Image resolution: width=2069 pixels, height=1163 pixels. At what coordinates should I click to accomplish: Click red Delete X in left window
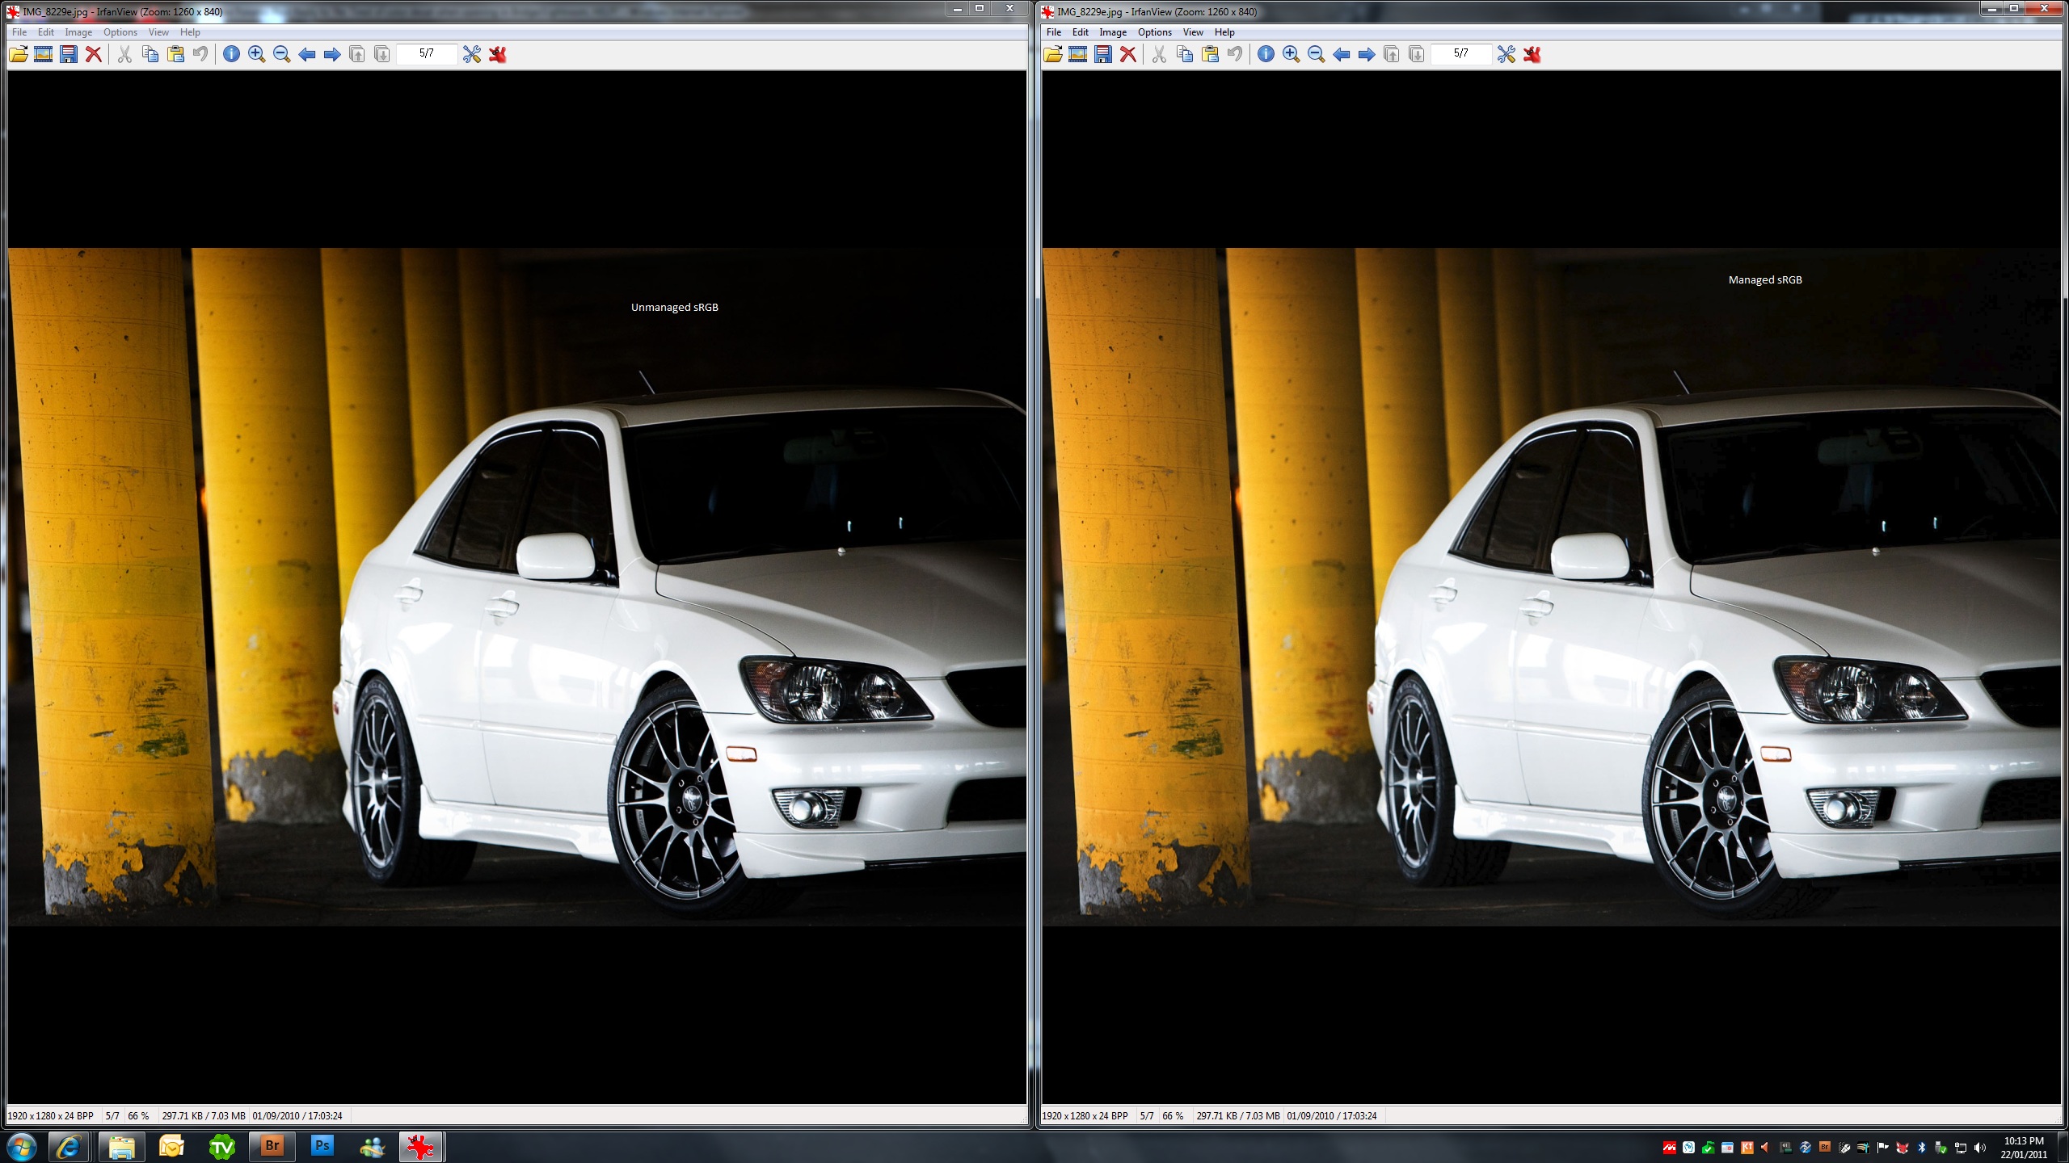tap(94, 54)
